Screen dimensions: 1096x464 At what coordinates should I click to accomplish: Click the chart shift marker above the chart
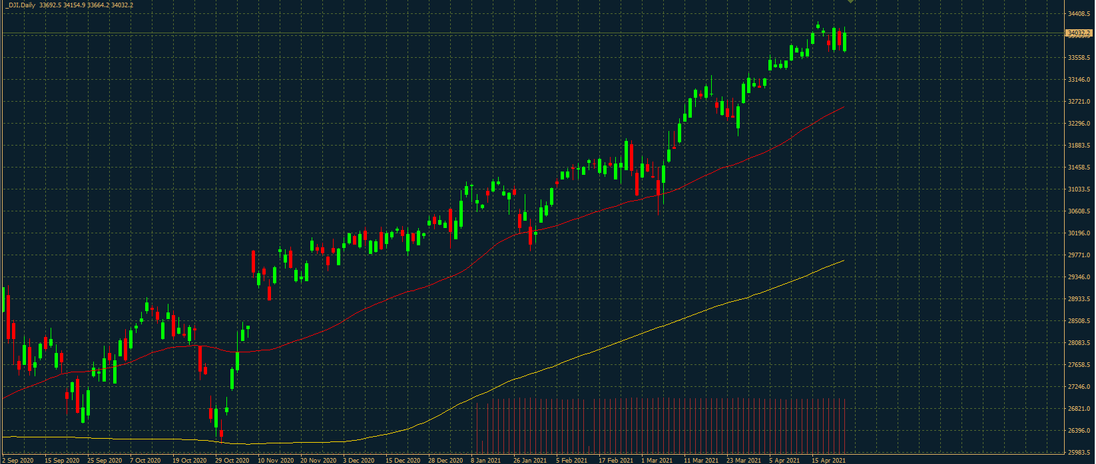[850, 1]
